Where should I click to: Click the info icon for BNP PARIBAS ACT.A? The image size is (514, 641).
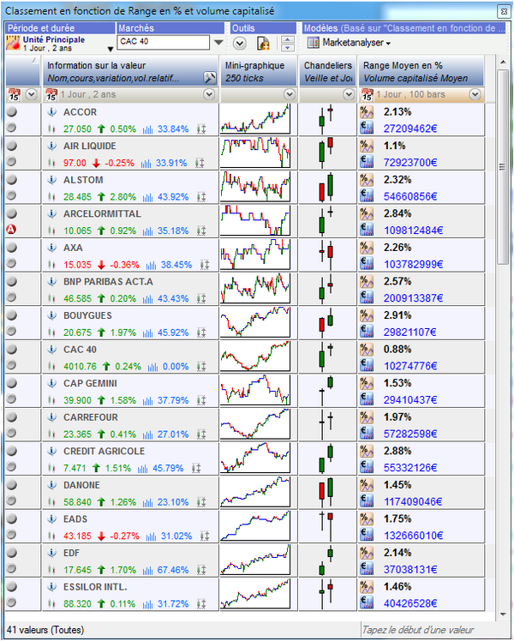51,281
